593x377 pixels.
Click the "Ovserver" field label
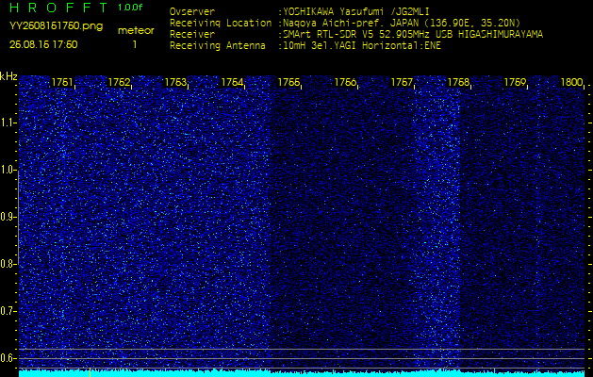[192, 11]
